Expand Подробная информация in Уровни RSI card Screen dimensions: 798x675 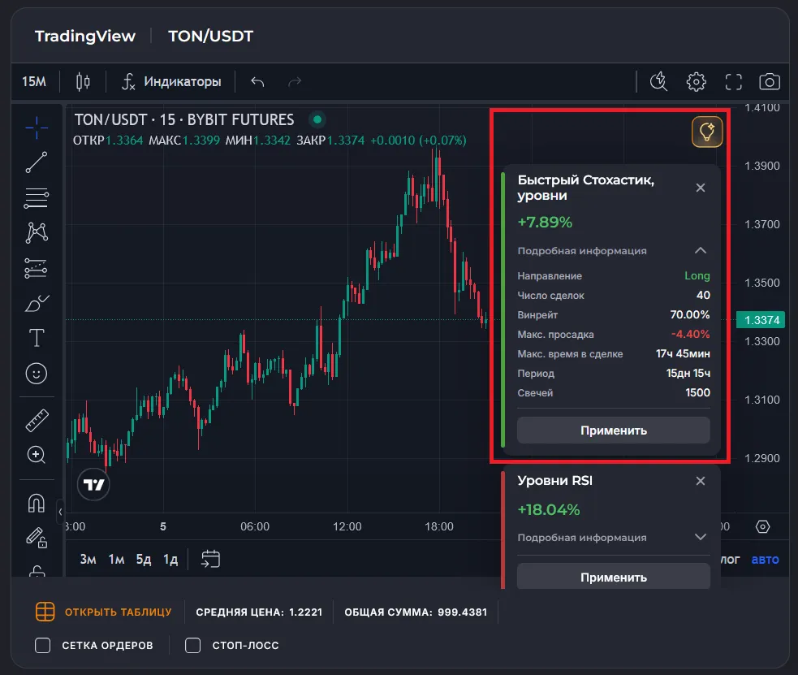[701, 537]
